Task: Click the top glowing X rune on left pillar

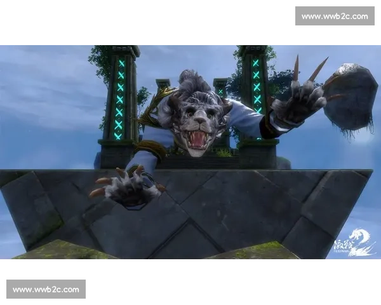Action: coord(121,64)
